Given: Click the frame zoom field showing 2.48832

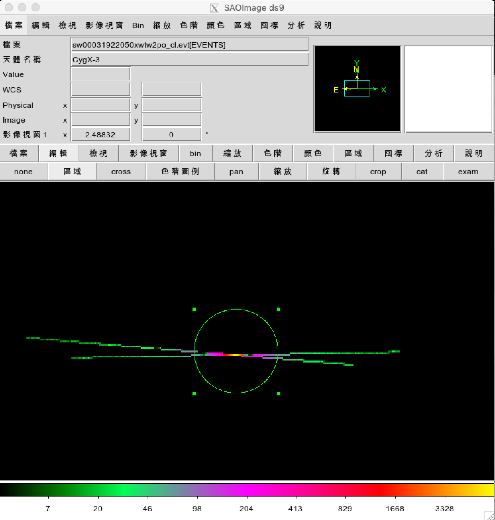Looking at the screenshot, I should point(101,134).
